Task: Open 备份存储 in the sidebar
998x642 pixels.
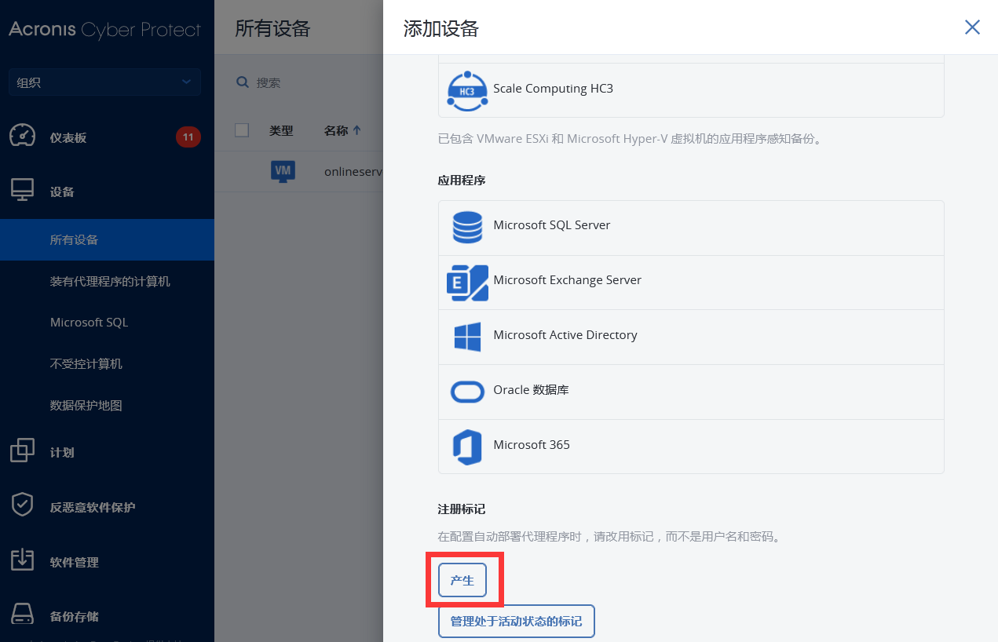Action: coord(75,616)
